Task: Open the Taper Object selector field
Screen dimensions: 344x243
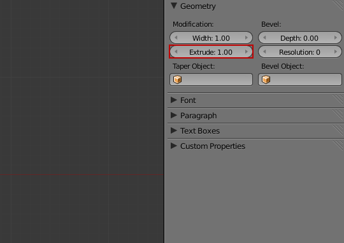Action: tap(211, 80)
